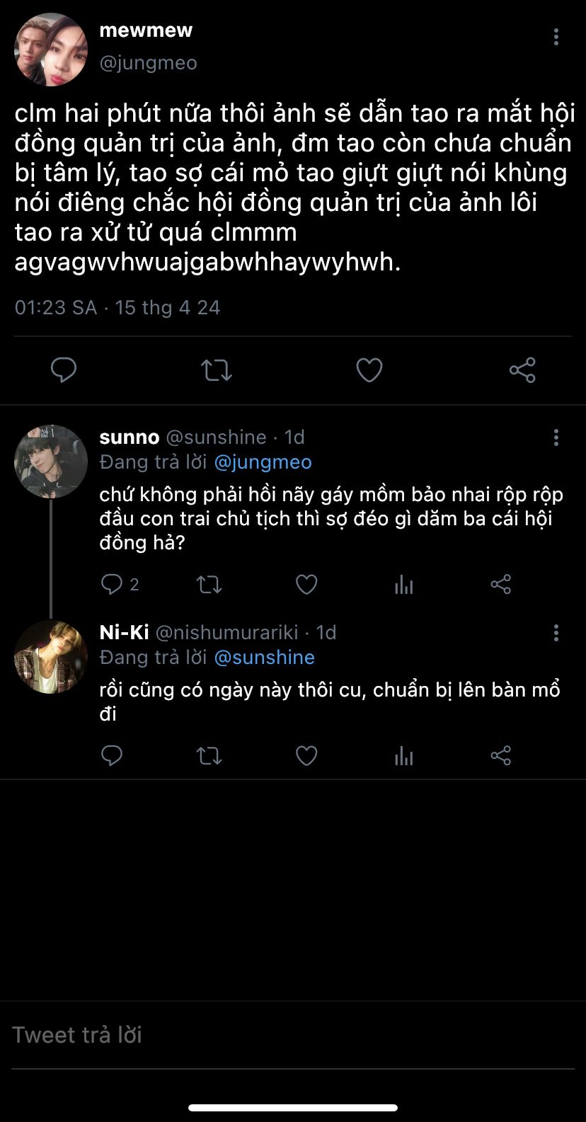Reply to Ni-Ki's comment

(113, 756)
